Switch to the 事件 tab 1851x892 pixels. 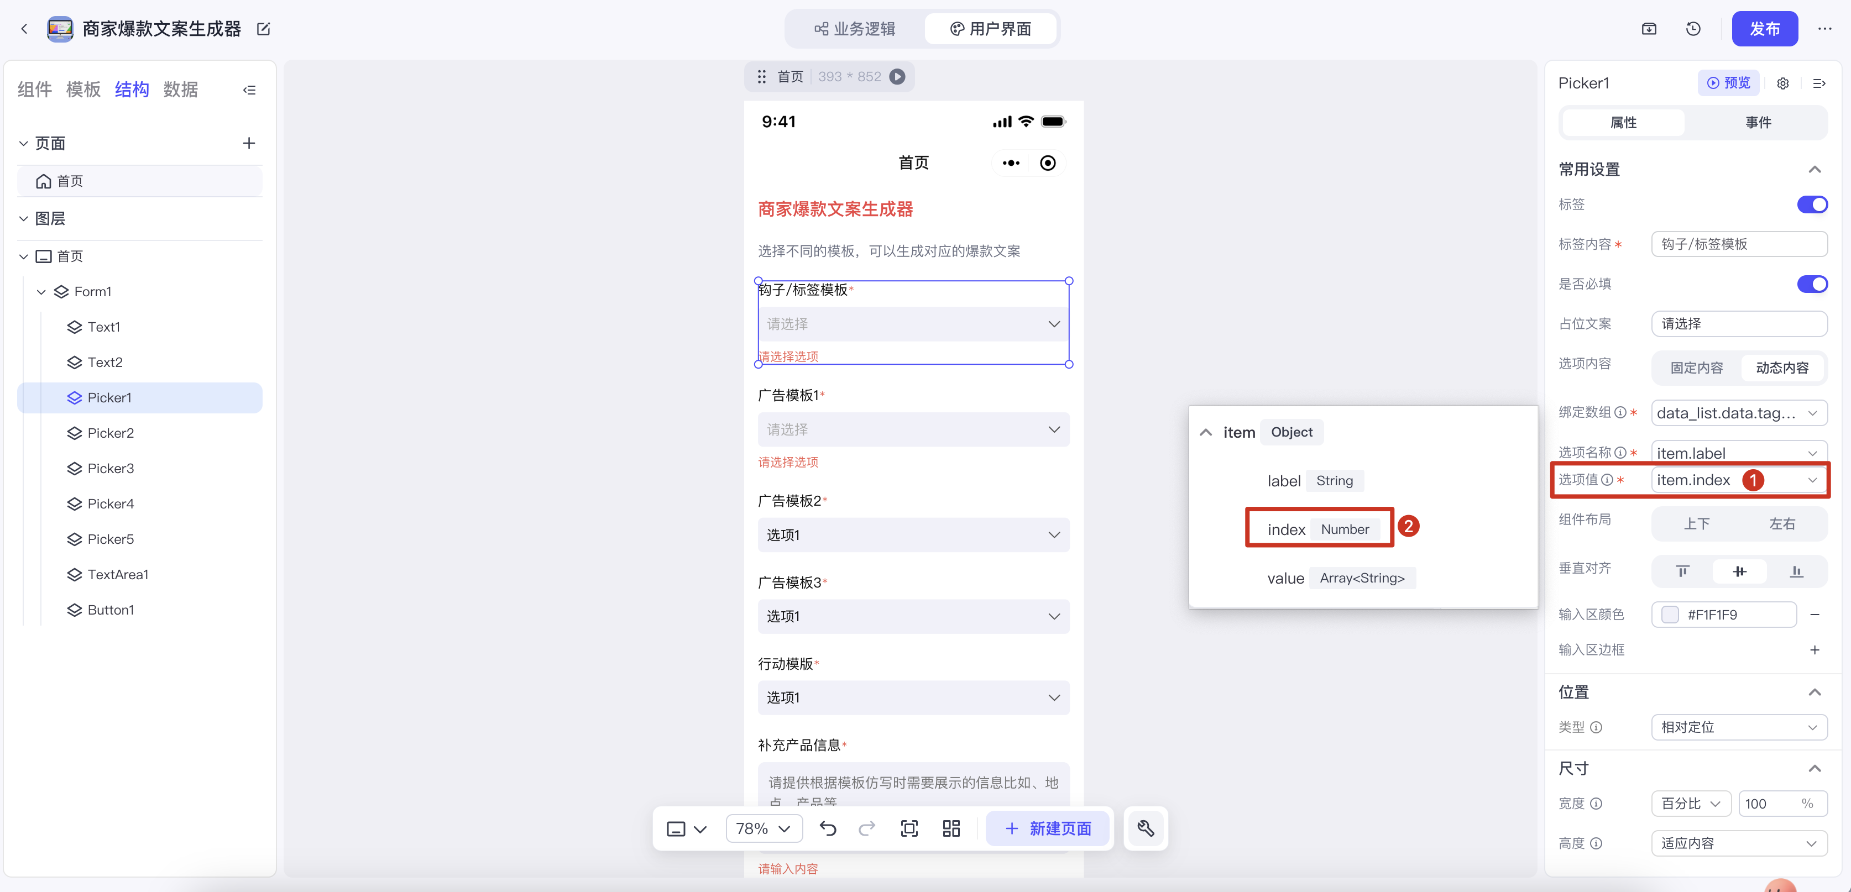point(1758,123)
